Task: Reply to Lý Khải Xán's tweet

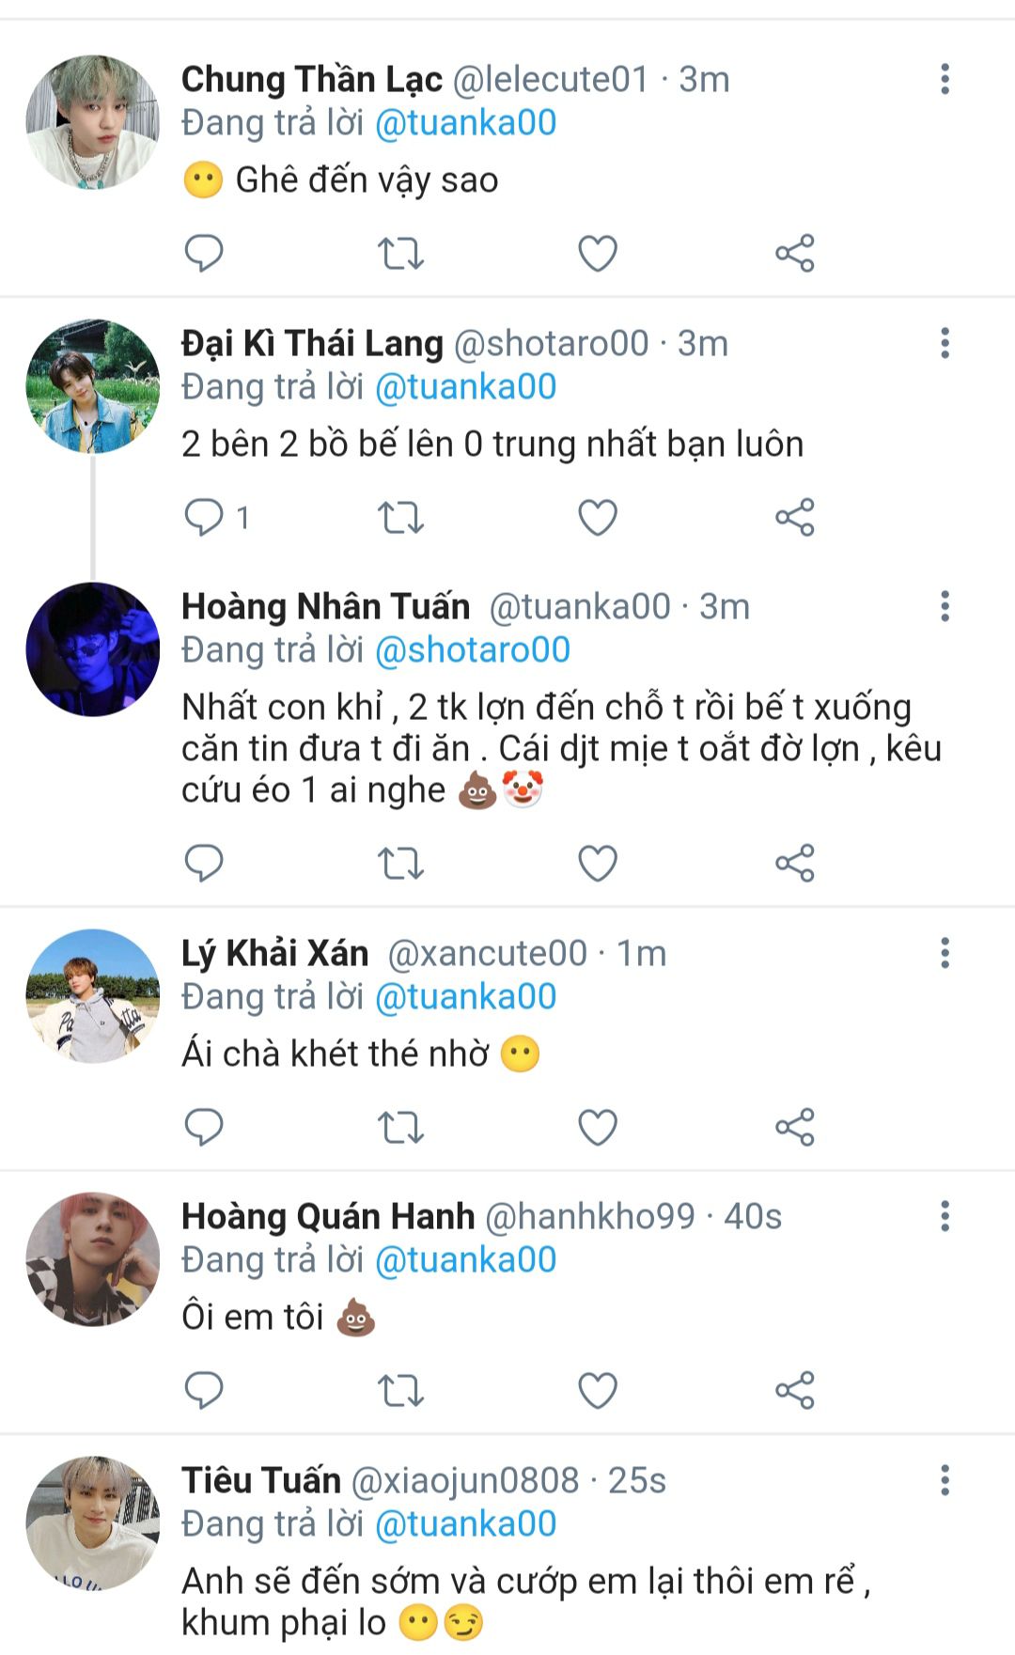Action: [x=203, y=1127]
